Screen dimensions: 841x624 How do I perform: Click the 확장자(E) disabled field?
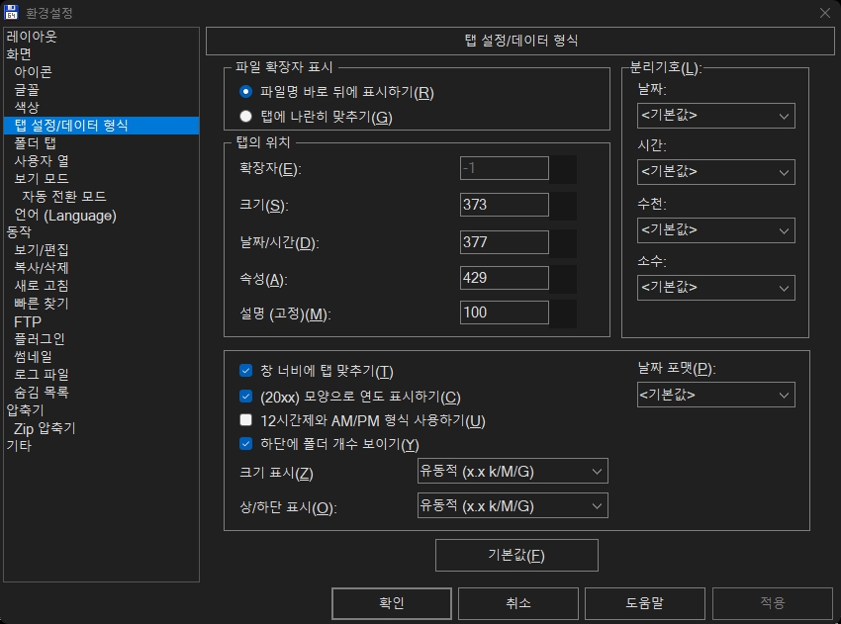[505, 168]
